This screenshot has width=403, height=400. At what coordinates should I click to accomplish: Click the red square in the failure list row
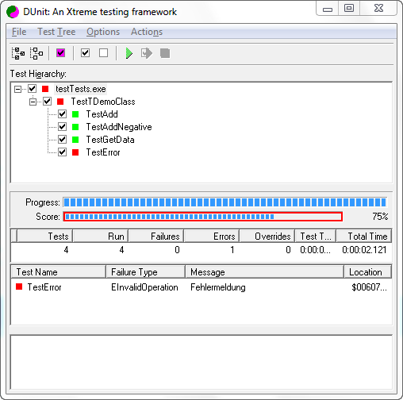pos(19,287)
